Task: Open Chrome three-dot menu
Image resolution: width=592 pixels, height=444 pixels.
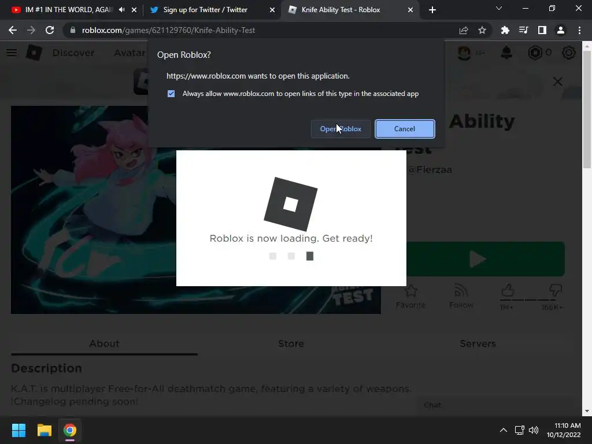Action: pyautogui.click(x=579, y=30)
